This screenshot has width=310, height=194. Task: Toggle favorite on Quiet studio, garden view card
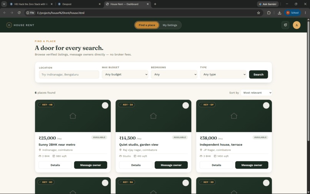tap(185, 105)
